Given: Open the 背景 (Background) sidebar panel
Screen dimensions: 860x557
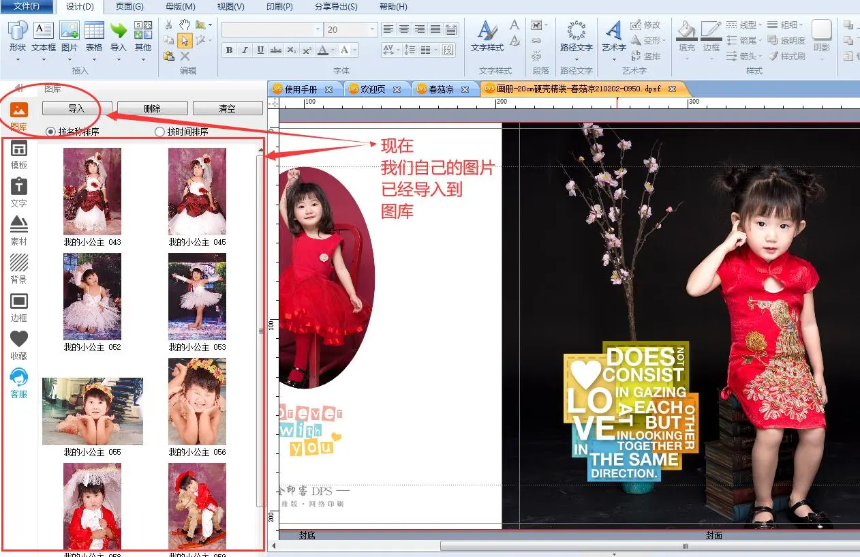Looking at the screenshot, I should 18,268.
